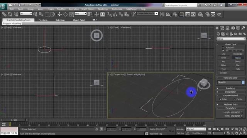Toggle the 3D Snaps button

109,15
